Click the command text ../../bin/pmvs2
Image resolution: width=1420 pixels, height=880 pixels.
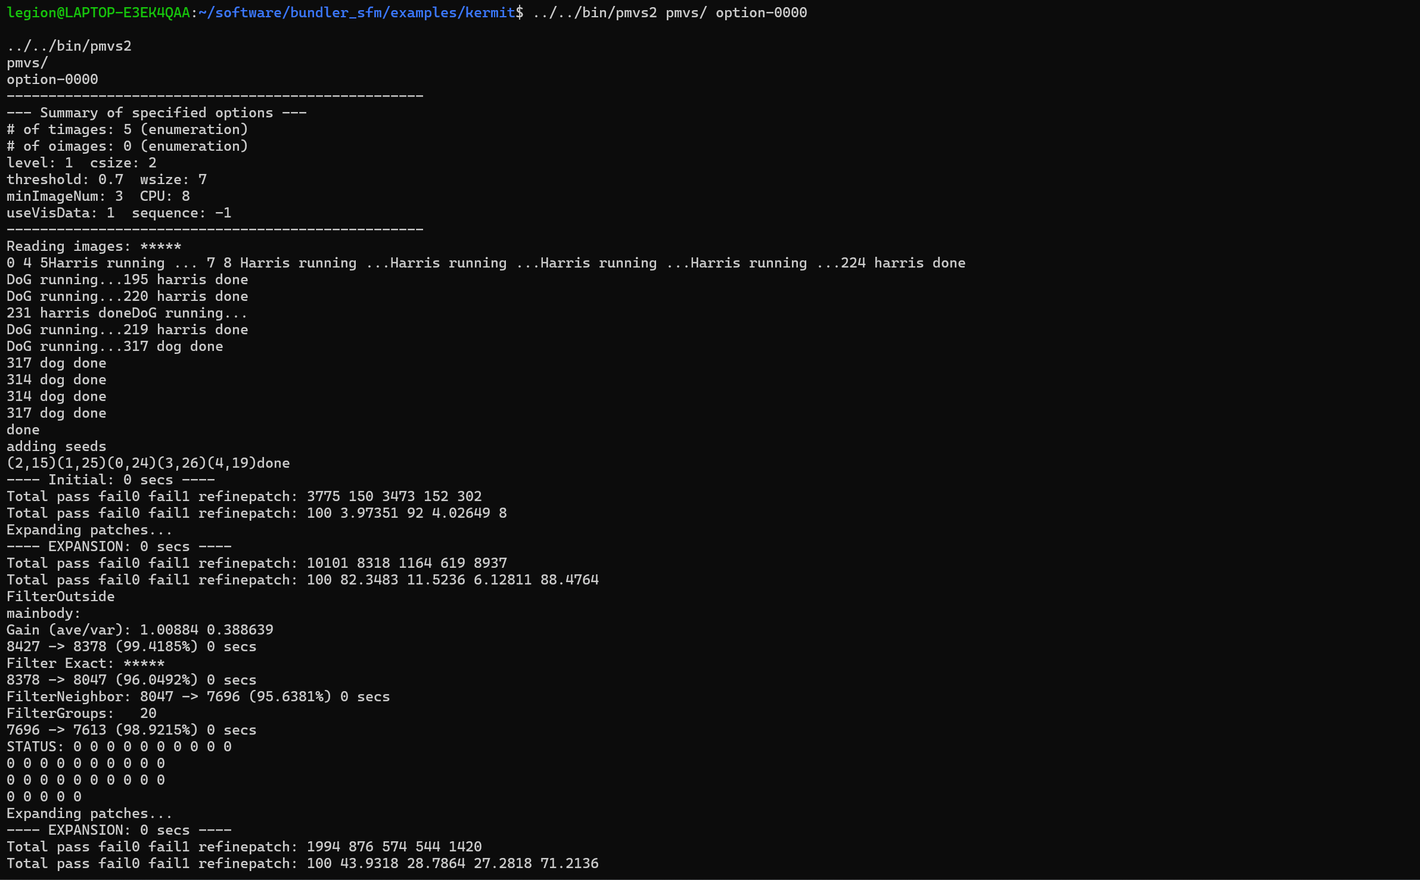pos(596,12)
